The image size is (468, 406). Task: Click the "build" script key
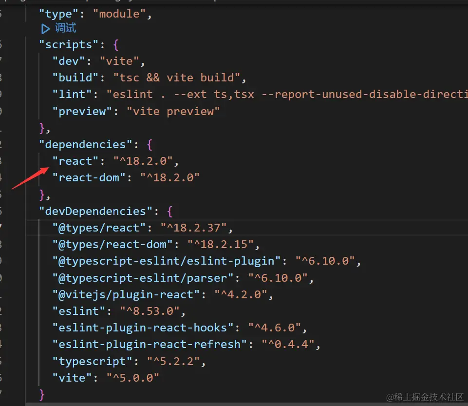pos(75,77)
